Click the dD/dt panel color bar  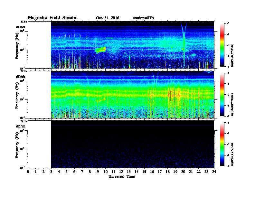222,95
